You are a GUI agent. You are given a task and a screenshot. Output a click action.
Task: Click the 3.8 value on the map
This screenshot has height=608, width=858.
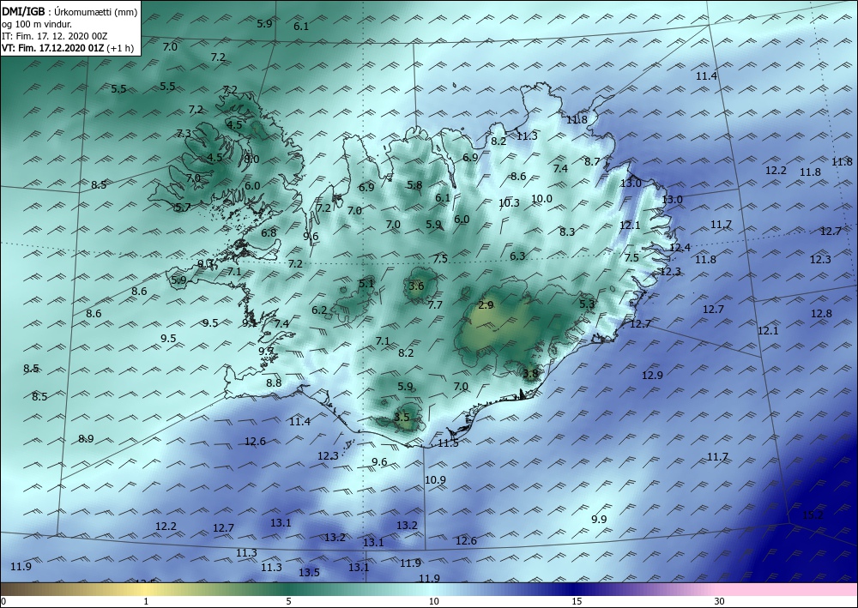531,374
